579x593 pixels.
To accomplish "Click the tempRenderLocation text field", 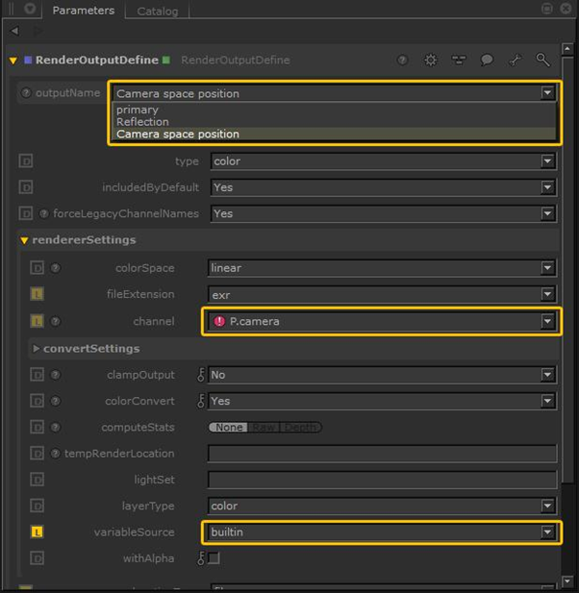I will click(382, 453).
